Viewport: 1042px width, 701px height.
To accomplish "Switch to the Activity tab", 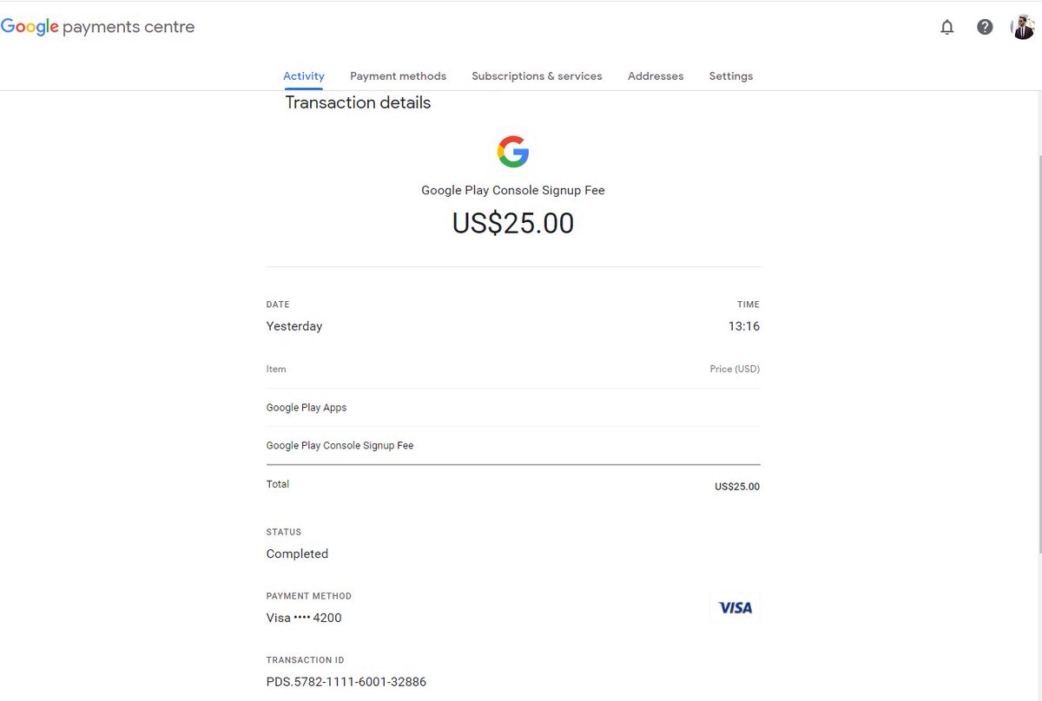I will point(304,76).
